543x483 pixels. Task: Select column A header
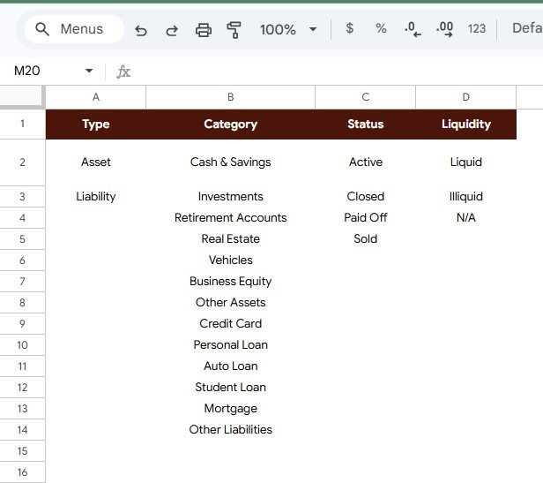coord(96,97)
